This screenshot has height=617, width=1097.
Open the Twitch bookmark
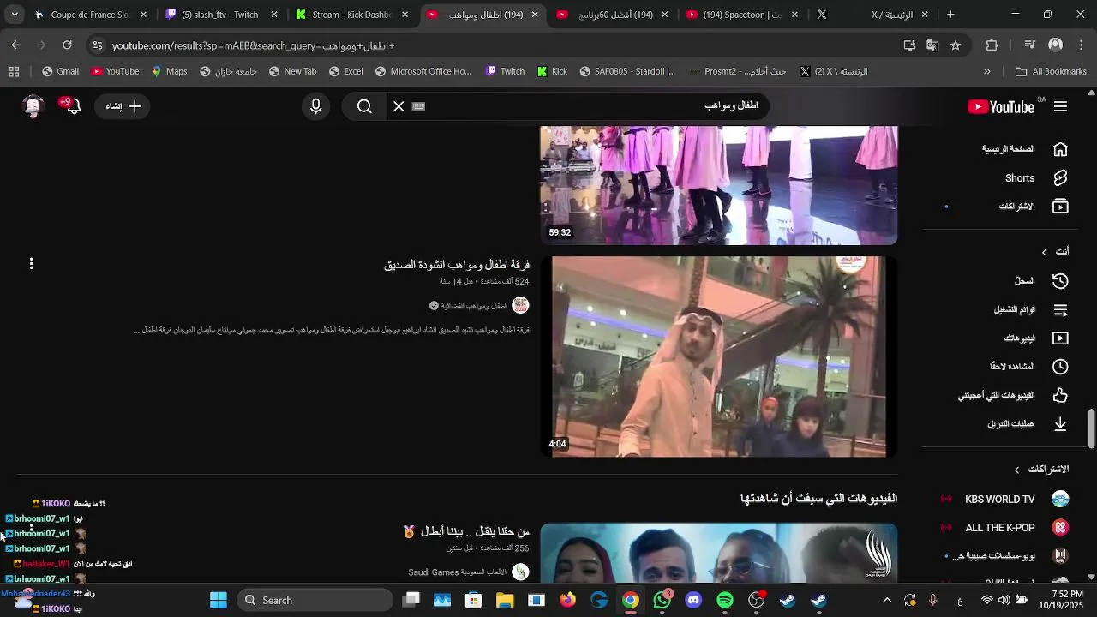click(x=505, y=72)
